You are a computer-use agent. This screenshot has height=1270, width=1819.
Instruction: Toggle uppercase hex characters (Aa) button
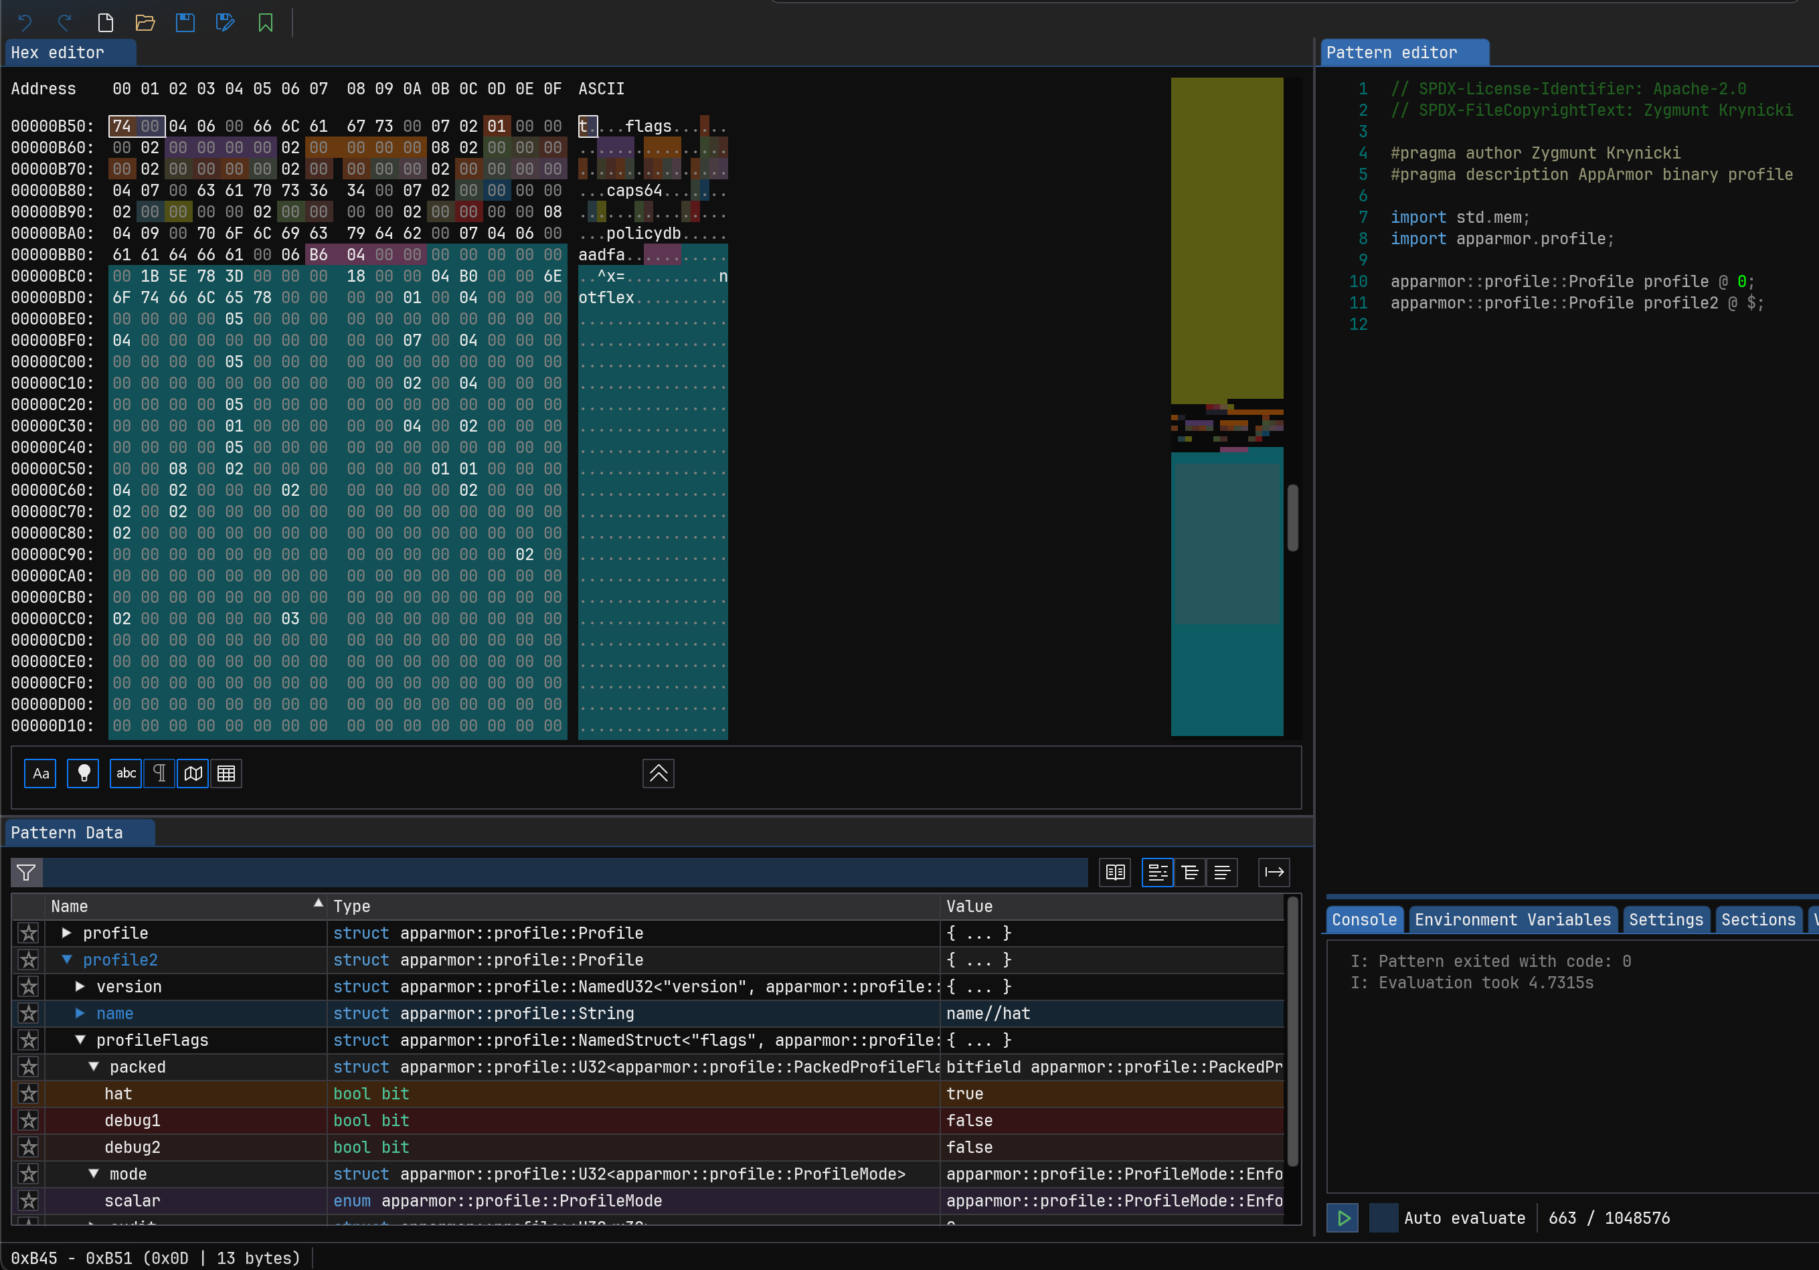pos(40,774)
